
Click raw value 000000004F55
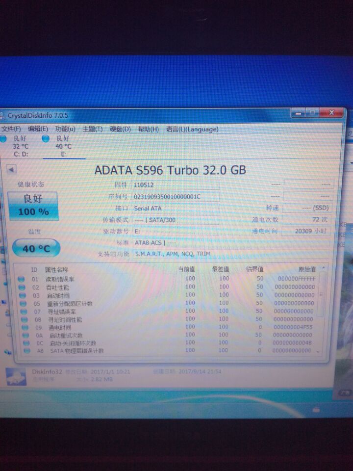click(293, 327)
